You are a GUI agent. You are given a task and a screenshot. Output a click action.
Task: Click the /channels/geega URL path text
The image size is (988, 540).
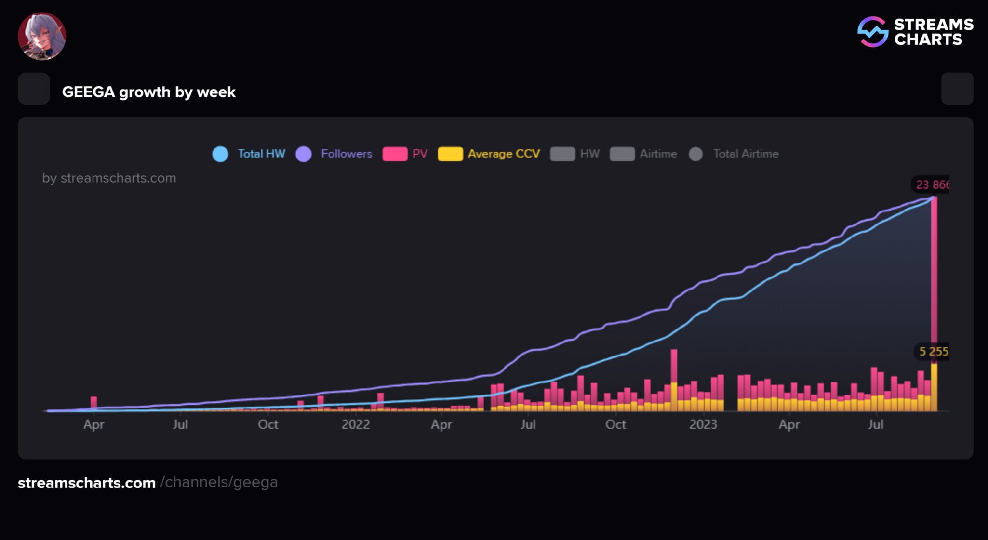(219, 482)
